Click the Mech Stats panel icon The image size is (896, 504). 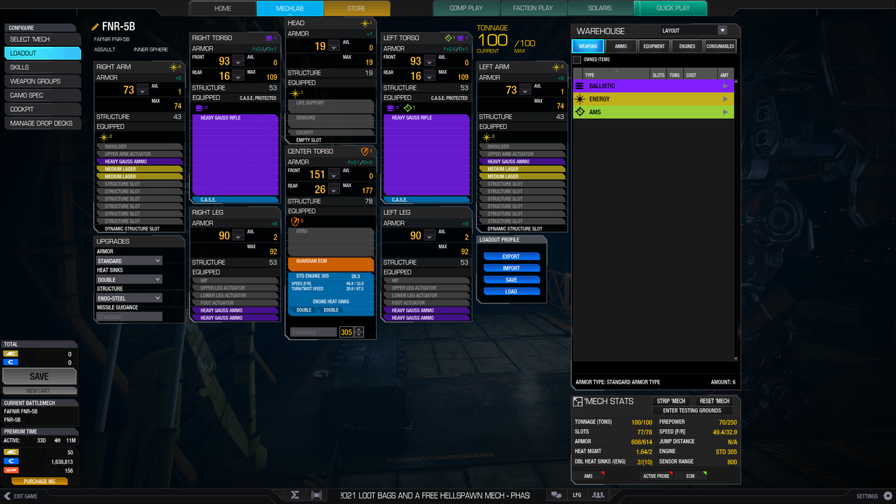click(x=577, y=402)
